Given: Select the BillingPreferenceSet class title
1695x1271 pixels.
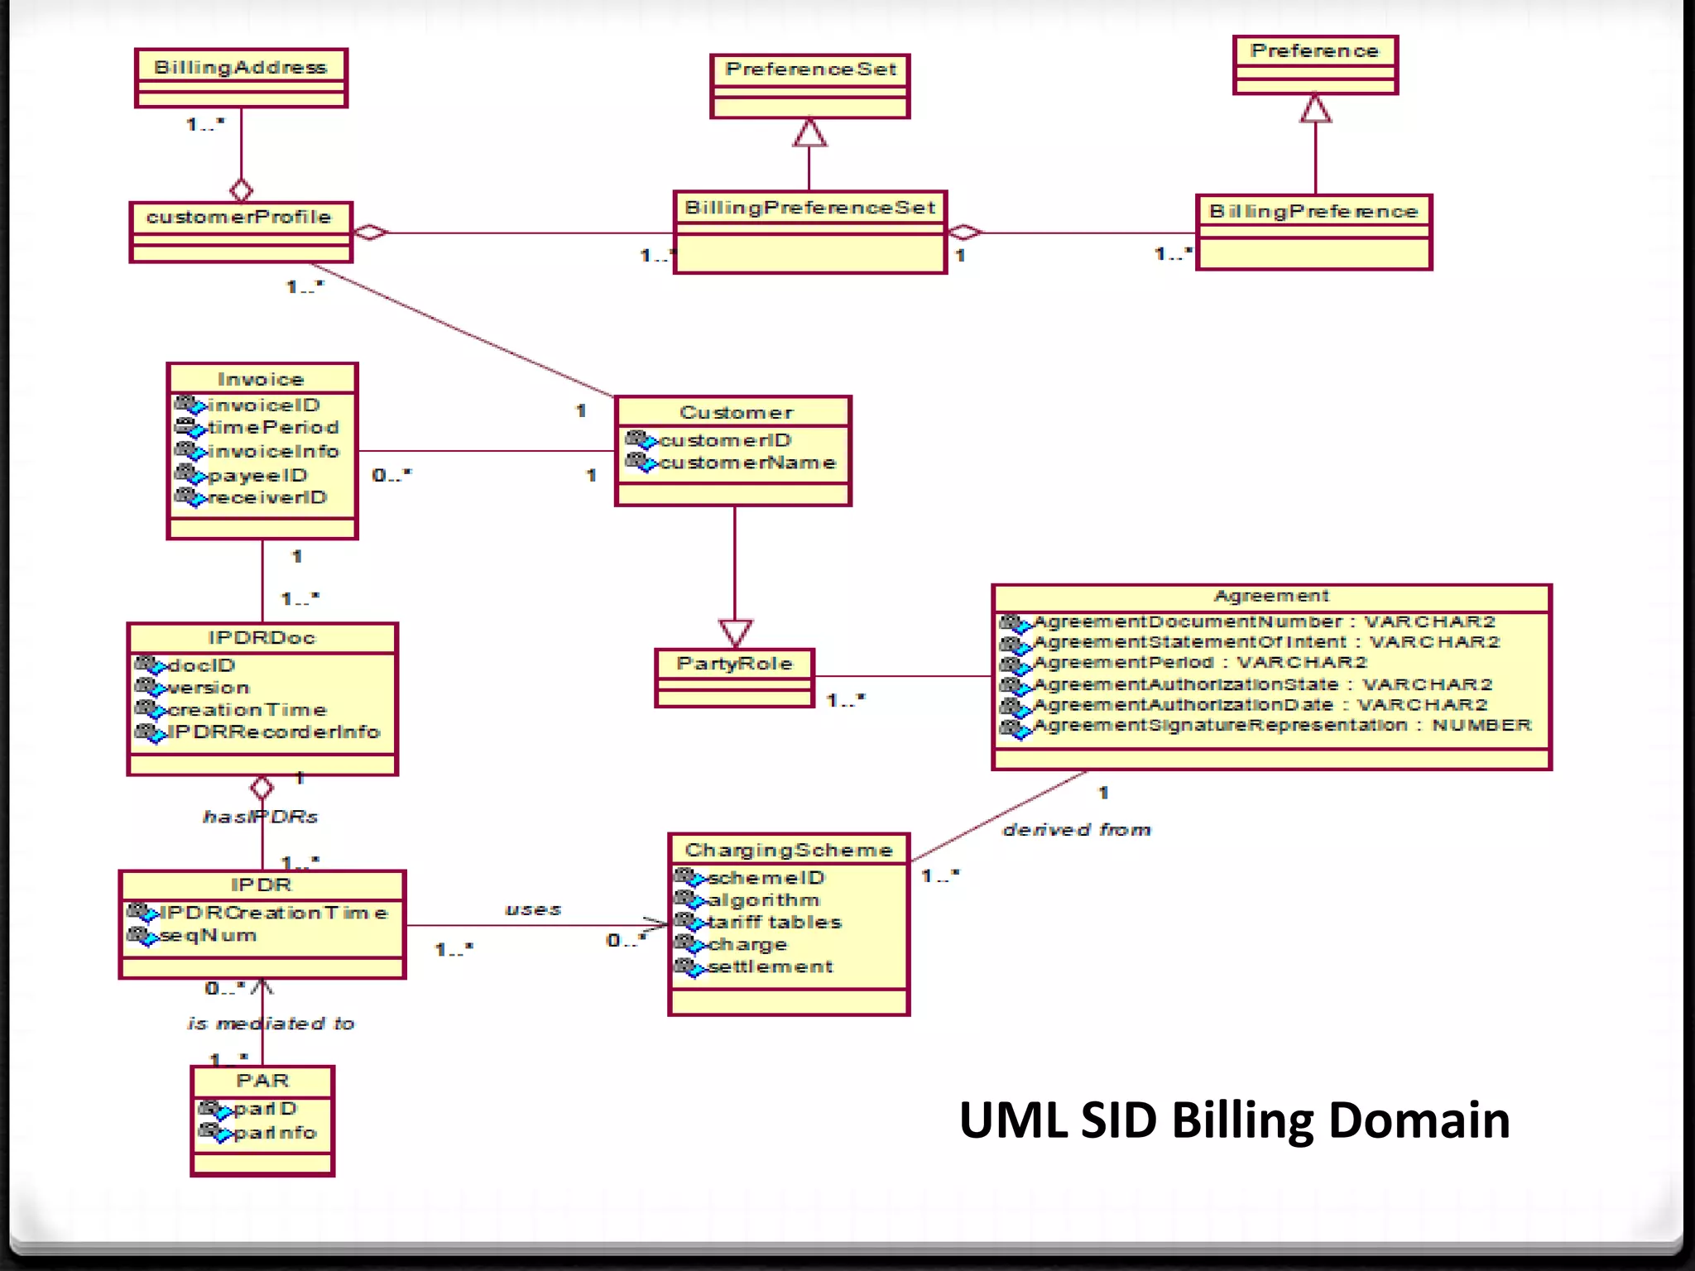Looking at the screenshot, I should pos(810,207).
